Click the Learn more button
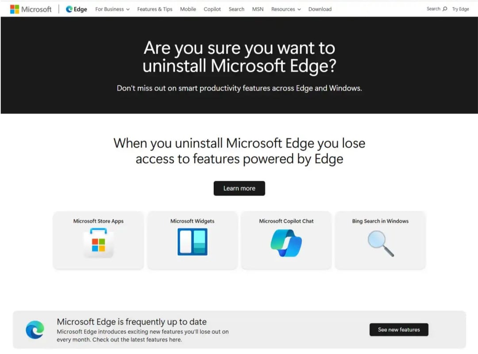This screenshot has height=354, width=478. pos(239,188)
